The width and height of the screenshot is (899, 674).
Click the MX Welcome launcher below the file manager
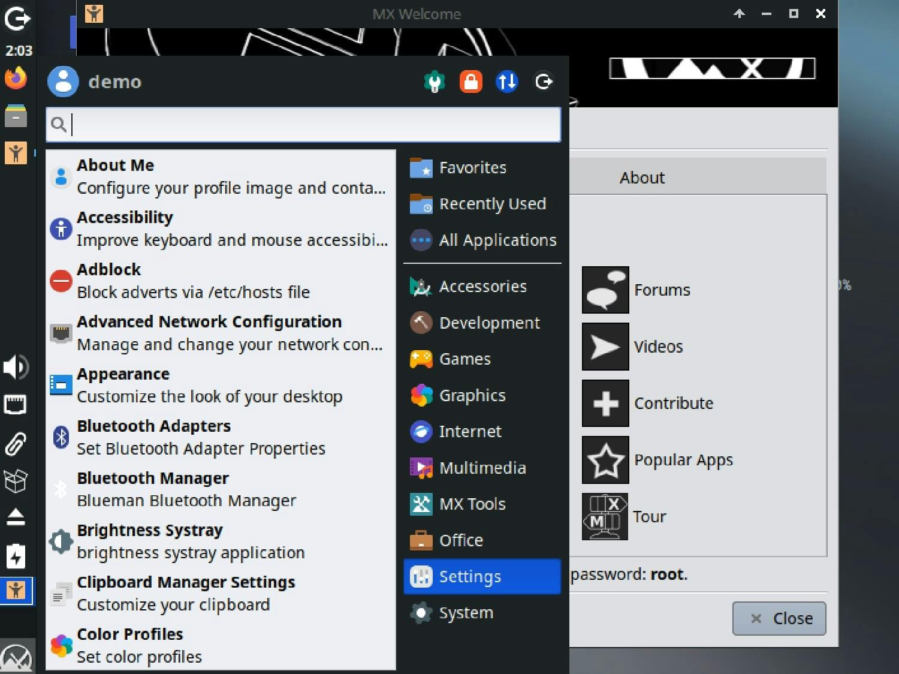(16, 154)
